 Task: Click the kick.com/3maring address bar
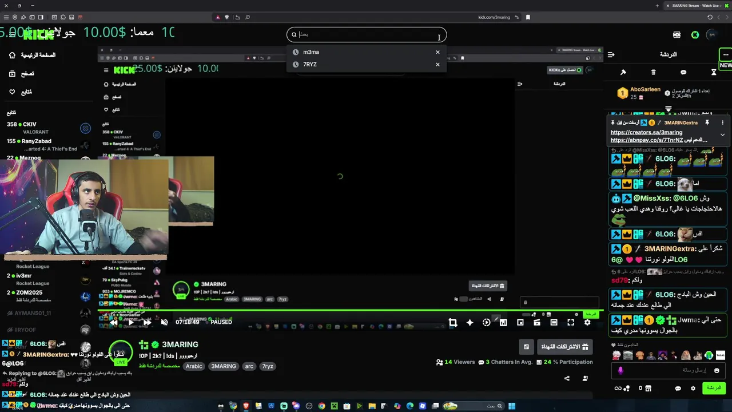(494, 17)
